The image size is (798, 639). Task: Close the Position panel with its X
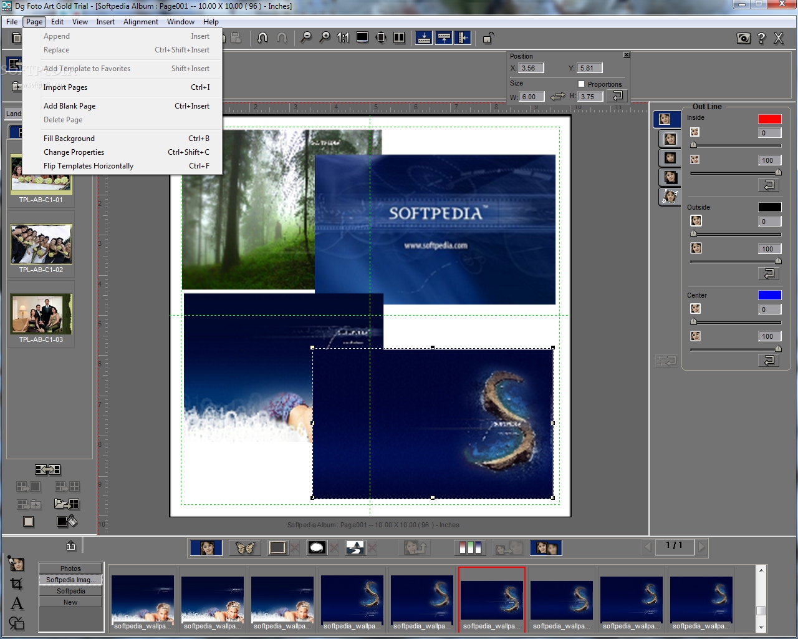coord(627,55)
